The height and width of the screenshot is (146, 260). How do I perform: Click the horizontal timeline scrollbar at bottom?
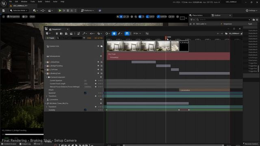pyautogui.click(x=173, y=145)
